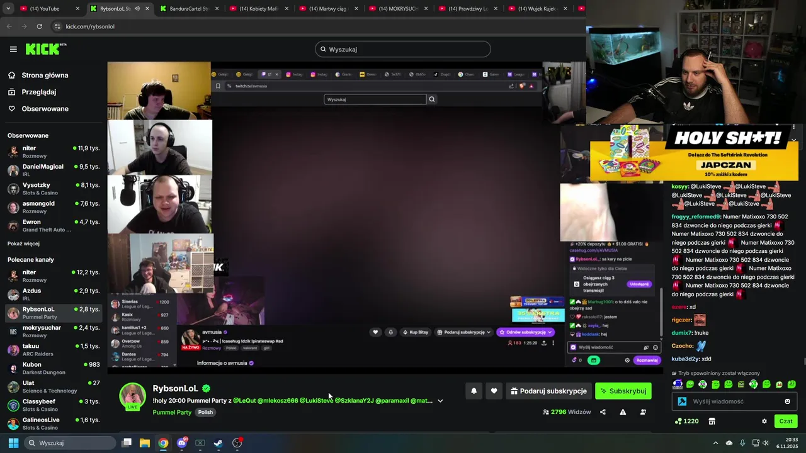
Task: Expand the stream title chevron
Action: coord(440,401)
